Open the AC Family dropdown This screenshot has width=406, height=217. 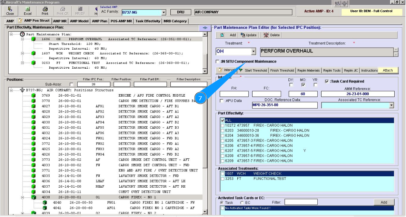(164, 12)
